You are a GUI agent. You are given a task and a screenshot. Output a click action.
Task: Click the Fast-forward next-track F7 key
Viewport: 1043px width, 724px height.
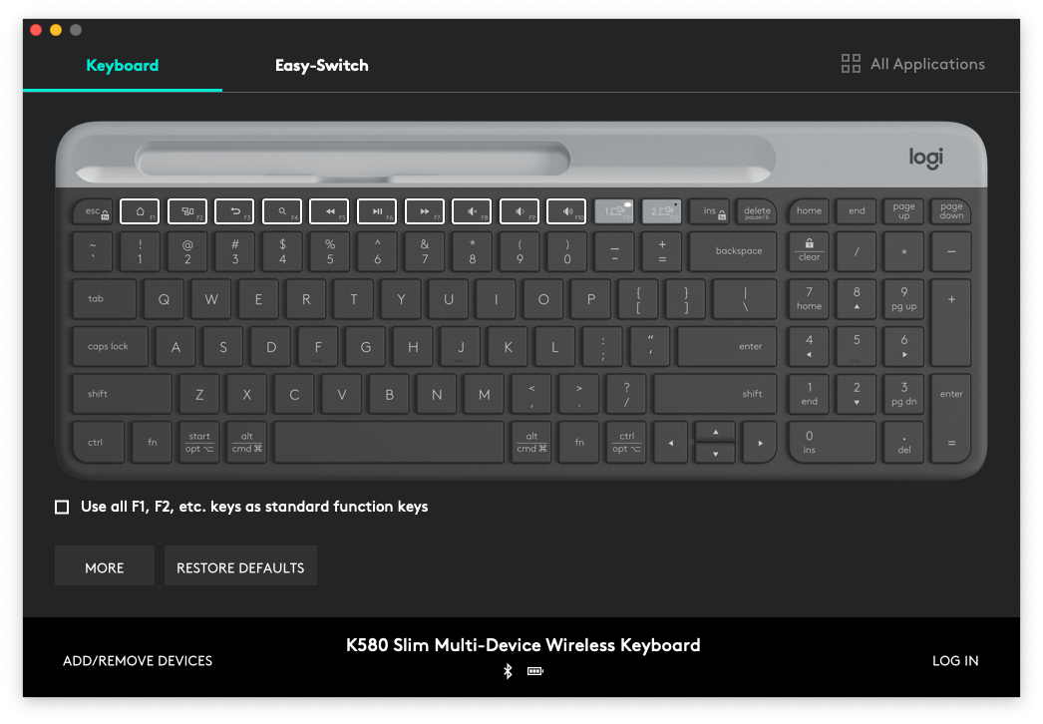coord(425,211)
